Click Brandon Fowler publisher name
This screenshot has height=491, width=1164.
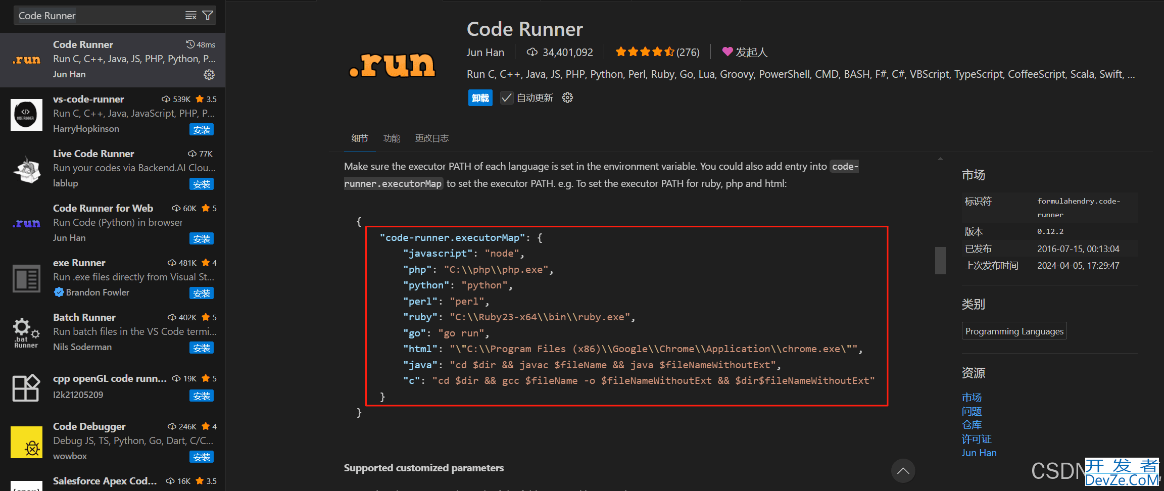[98, 292]
